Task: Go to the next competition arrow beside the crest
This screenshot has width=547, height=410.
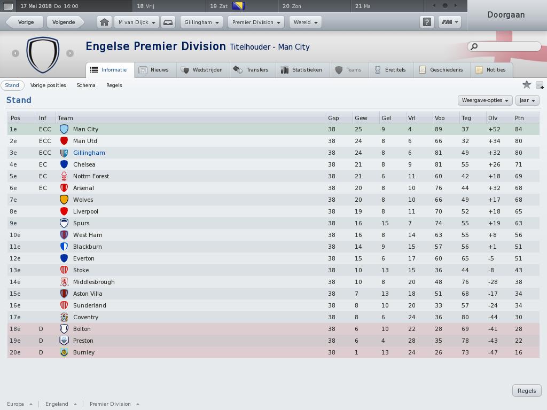Action: pos(70,53)
